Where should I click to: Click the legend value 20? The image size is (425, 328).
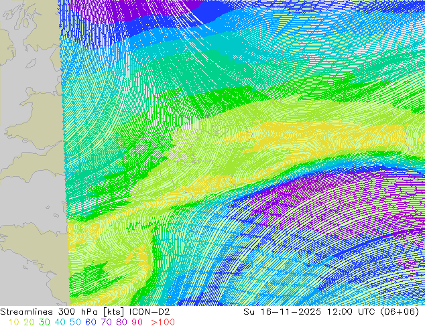click(29, 322)
